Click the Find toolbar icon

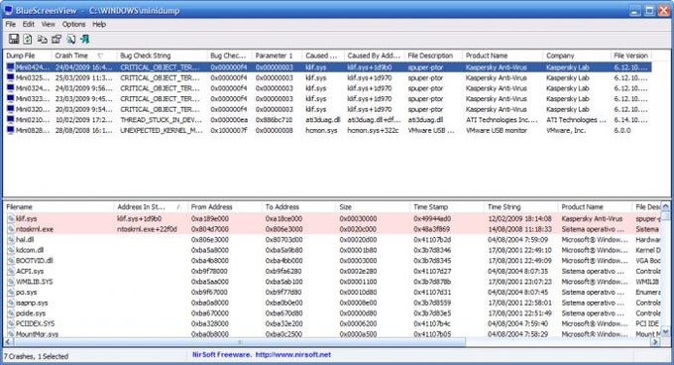[x=71, y=39]
